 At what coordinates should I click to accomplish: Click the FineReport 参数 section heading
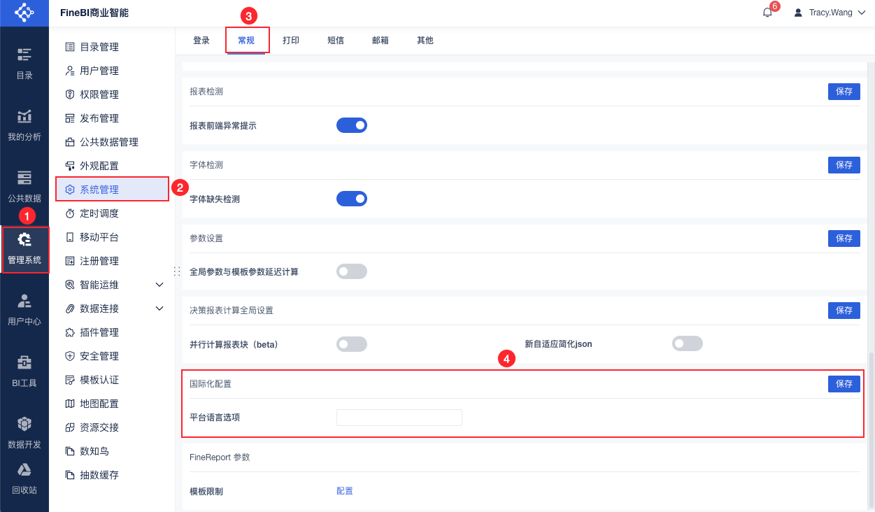click(x=220, y=457)
